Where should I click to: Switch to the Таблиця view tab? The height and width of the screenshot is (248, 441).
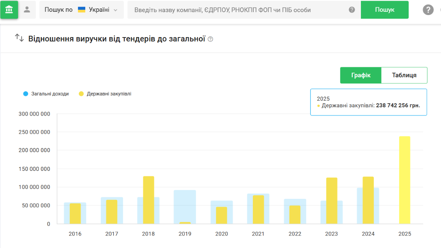(404, 75)
